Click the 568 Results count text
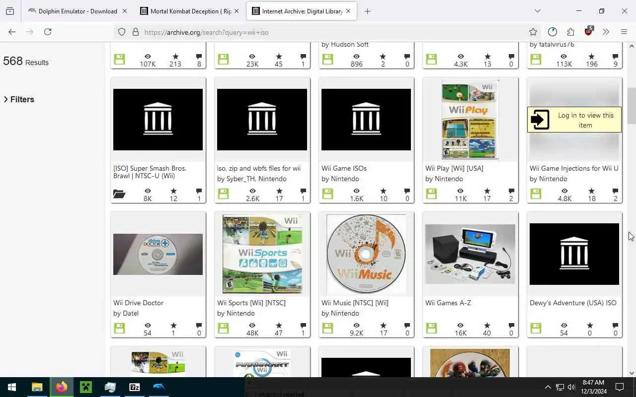 pyautogui.click(x=26, y=62)
